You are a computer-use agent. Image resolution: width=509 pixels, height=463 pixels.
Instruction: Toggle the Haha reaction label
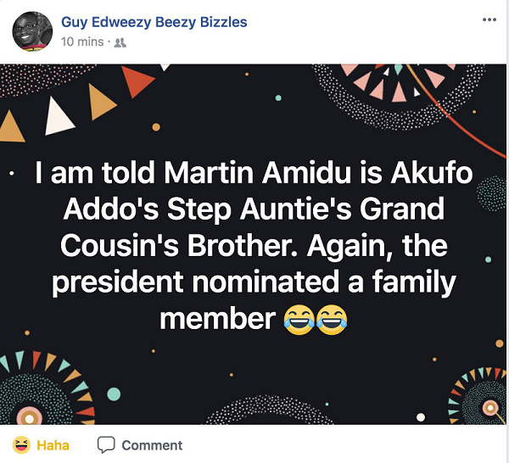pos(53,444)
